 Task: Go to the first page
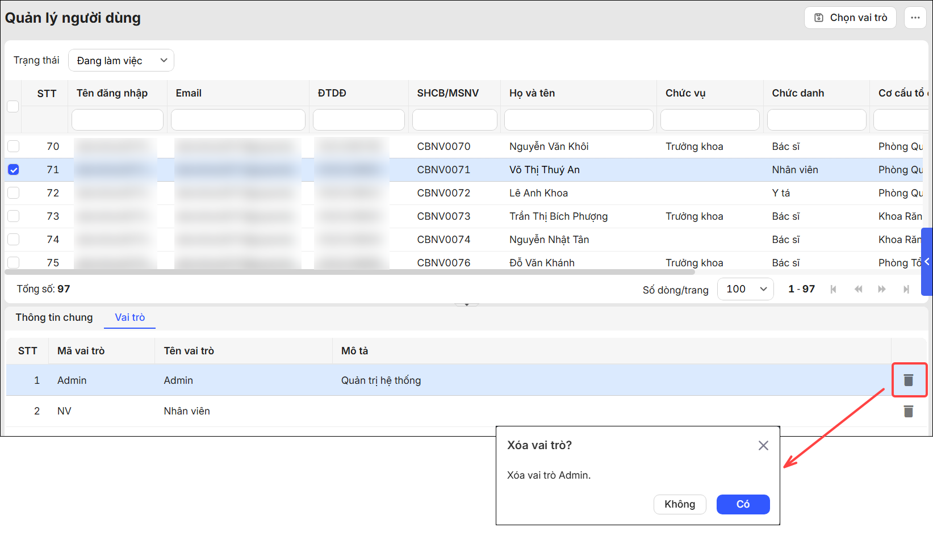(x=833, y=289)
